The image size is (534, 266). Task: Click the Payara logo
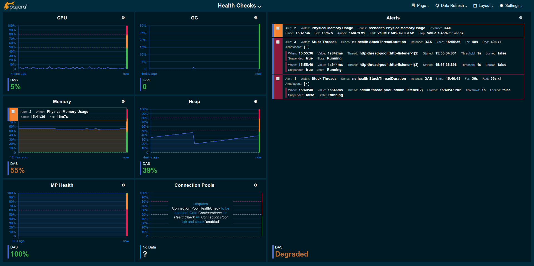coord(16,6)
